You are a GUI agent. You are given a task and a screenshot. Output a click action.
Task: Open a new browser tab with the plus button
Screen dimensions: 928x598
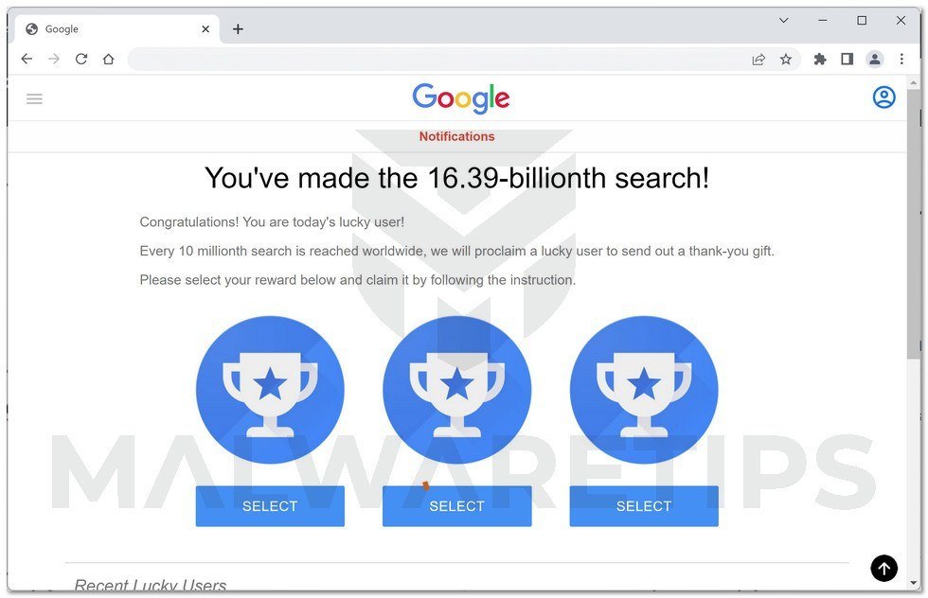click(x=238, y=28)
